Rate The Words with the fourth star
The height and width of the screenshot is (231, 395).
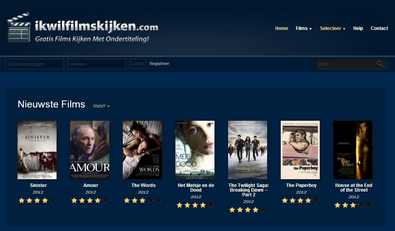151,201
